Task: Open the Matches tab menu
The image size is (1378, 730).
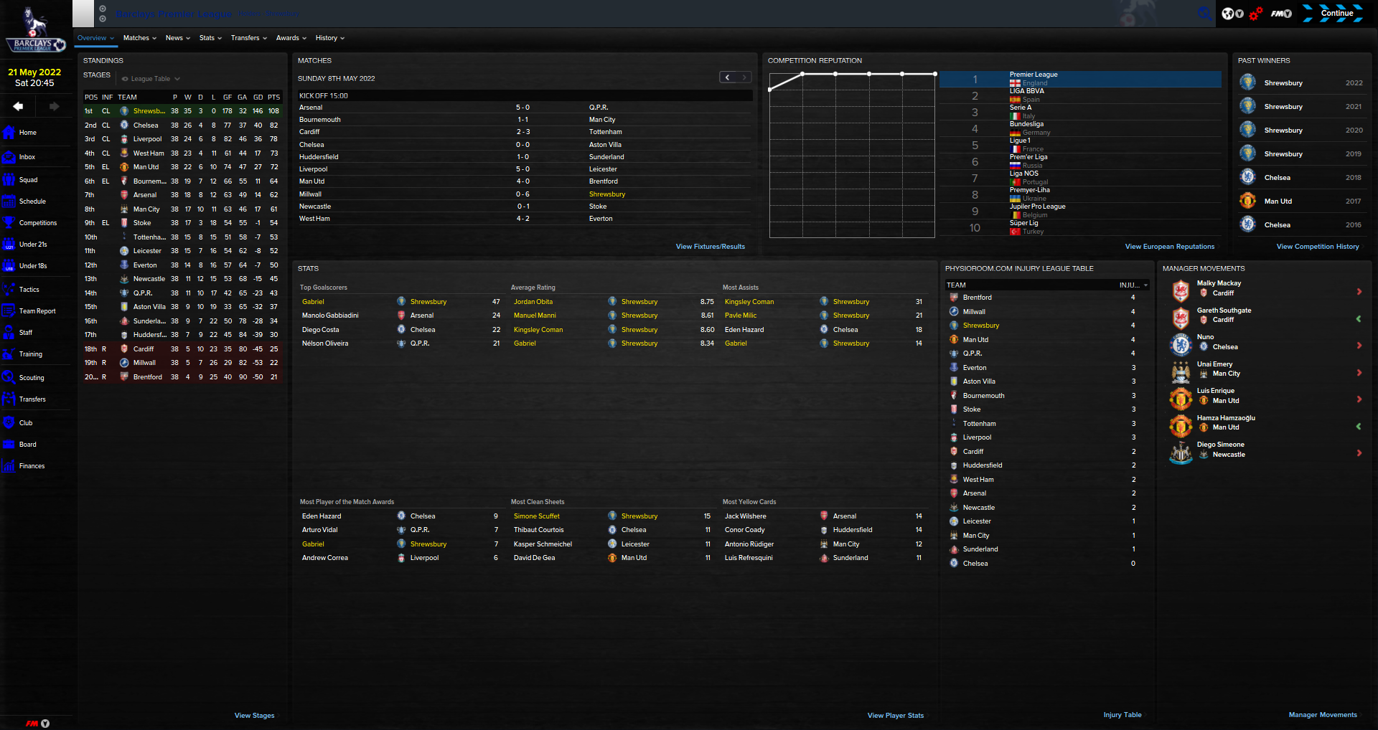Action: click(140, 38)
